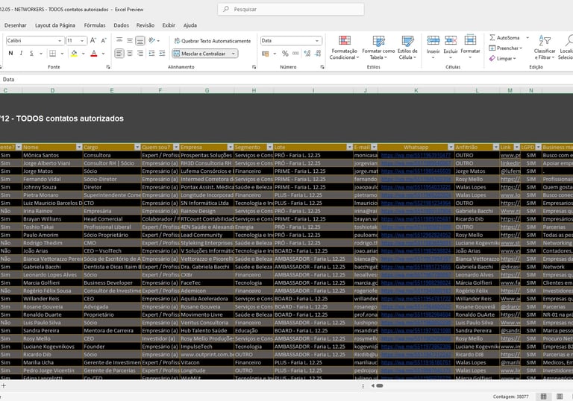Click the Inserir cells icon
The height and width of the screenshot is (401, 573).
433,40
